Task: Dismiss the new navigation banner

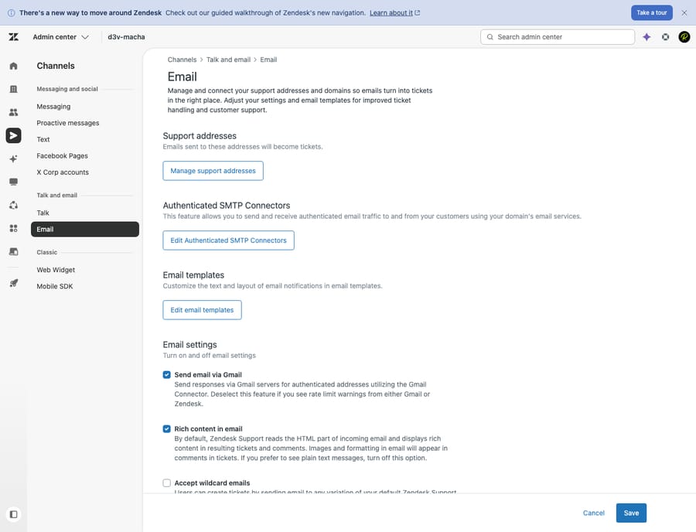Action: click(x=684, y=13)
